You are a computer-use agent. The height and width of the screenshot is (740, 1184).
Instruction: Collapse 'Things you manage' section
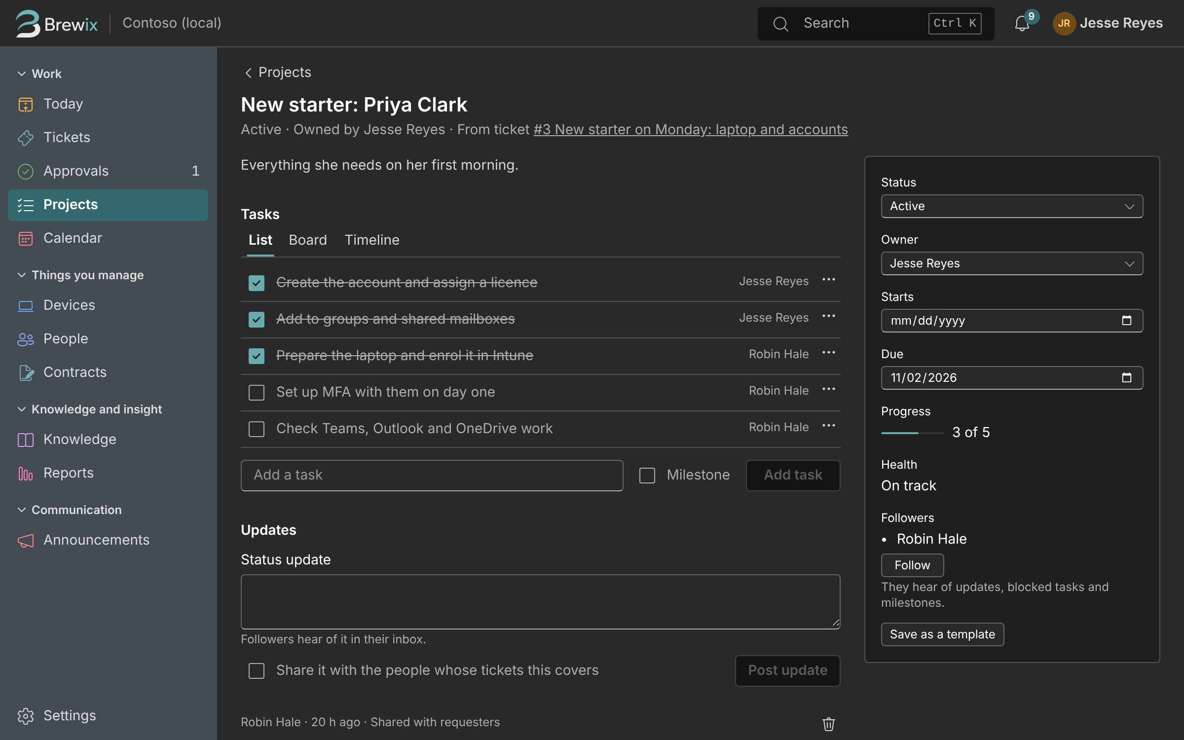pyautogui.click(x=80, y=275)
